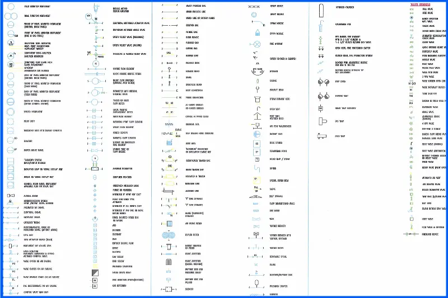Click the vent with weather hood symbol
Image resolution: width=448 pixels, height=298 pixels.
coord(257,116)
